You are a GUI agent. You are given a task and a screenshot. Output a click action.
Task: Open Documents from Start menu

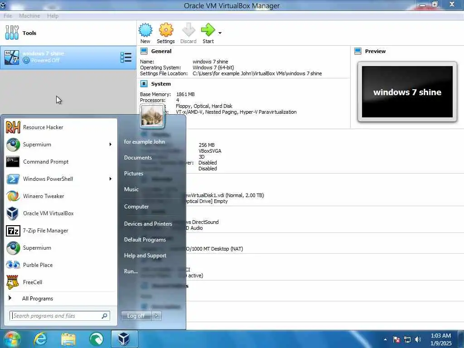(x=138, y=158)
